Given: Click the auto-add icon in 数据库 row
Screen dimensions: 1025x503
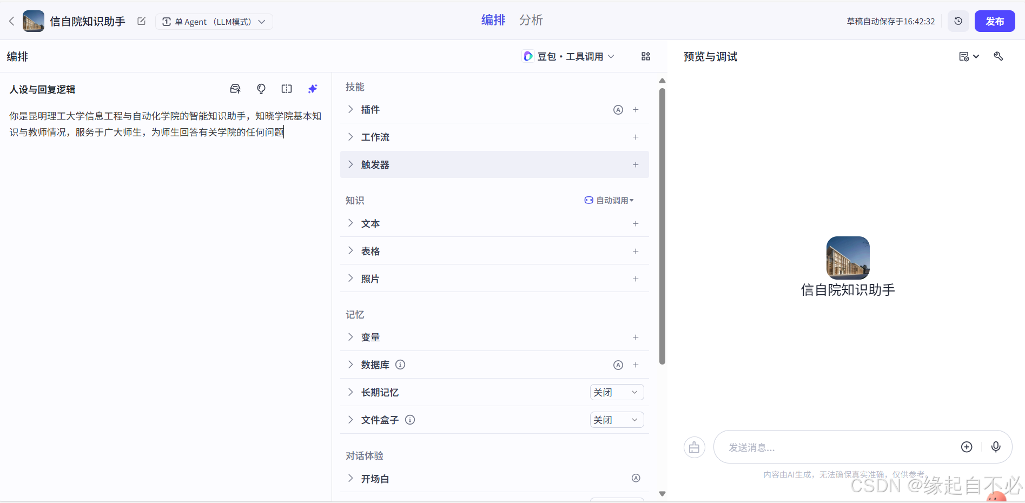Looking at the screenshot, I should tap(618, 365).
